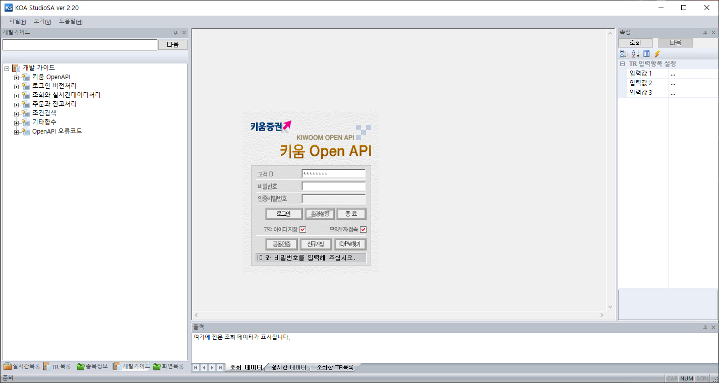Click 공동인증 button
719x383 pixels.
(x=281, y=244)
